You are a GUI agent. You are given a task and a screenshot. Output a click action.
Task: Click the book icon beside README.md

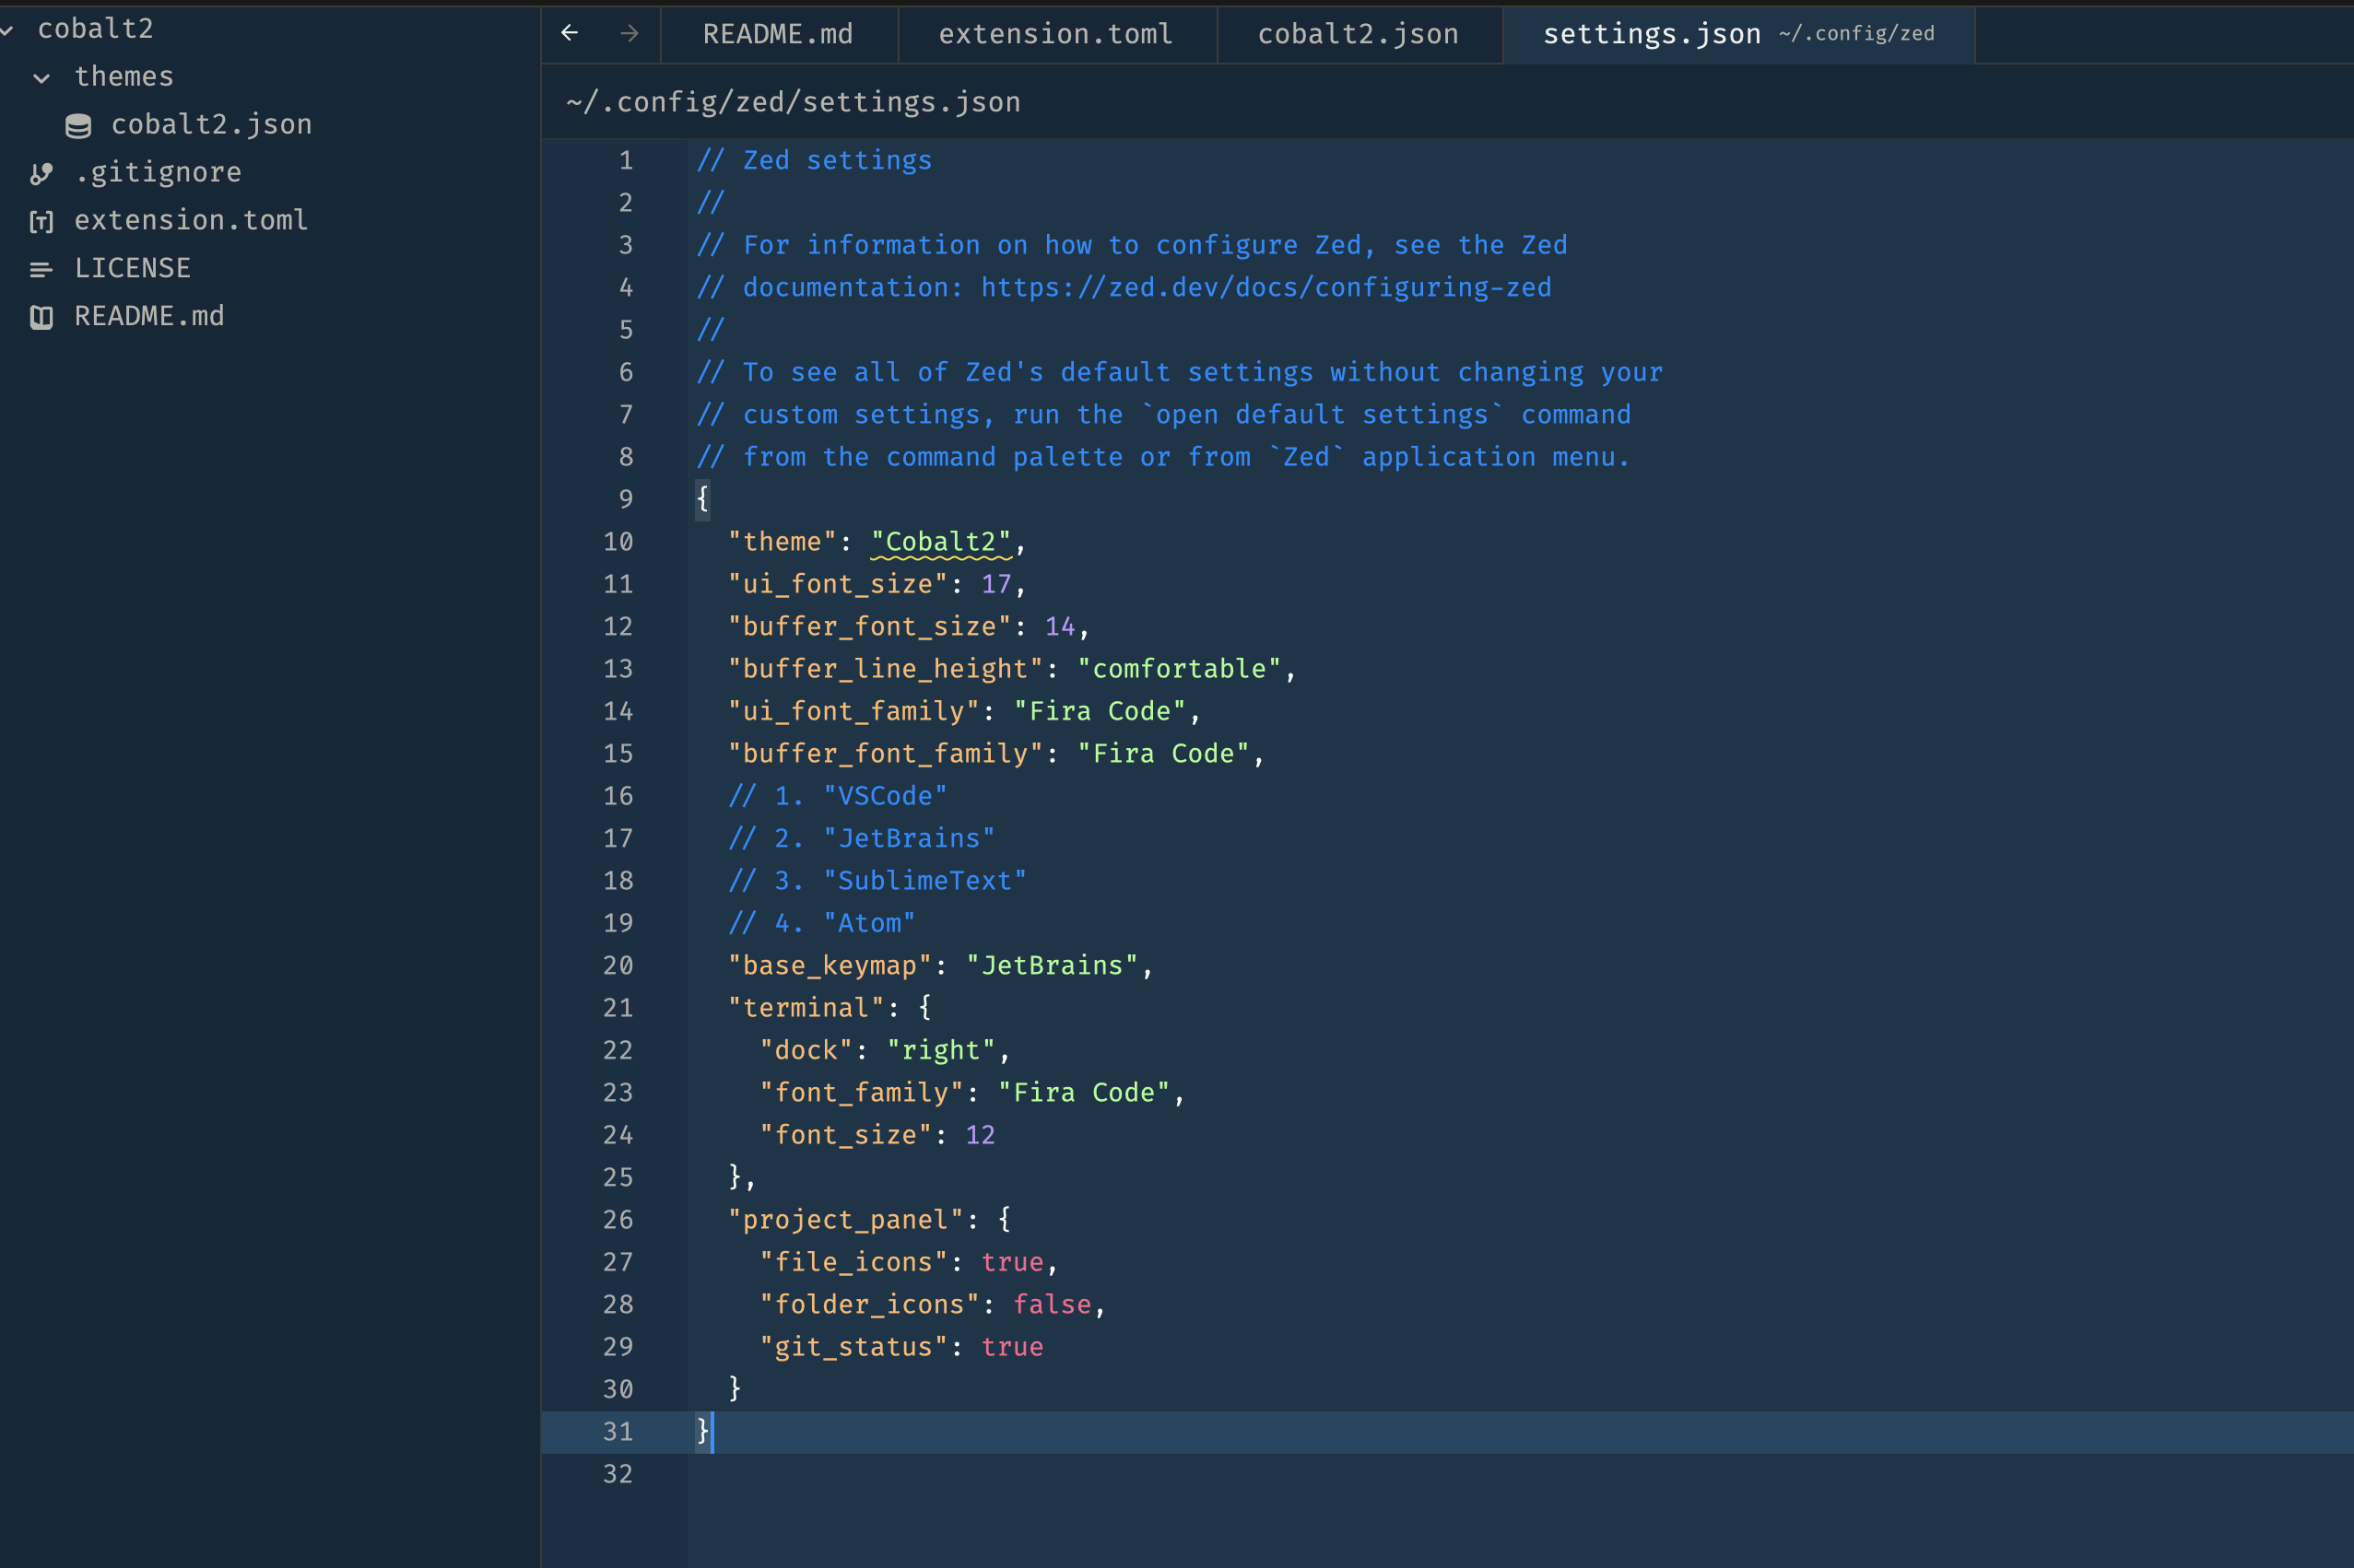pyautogui.click(x=41, y=317)
